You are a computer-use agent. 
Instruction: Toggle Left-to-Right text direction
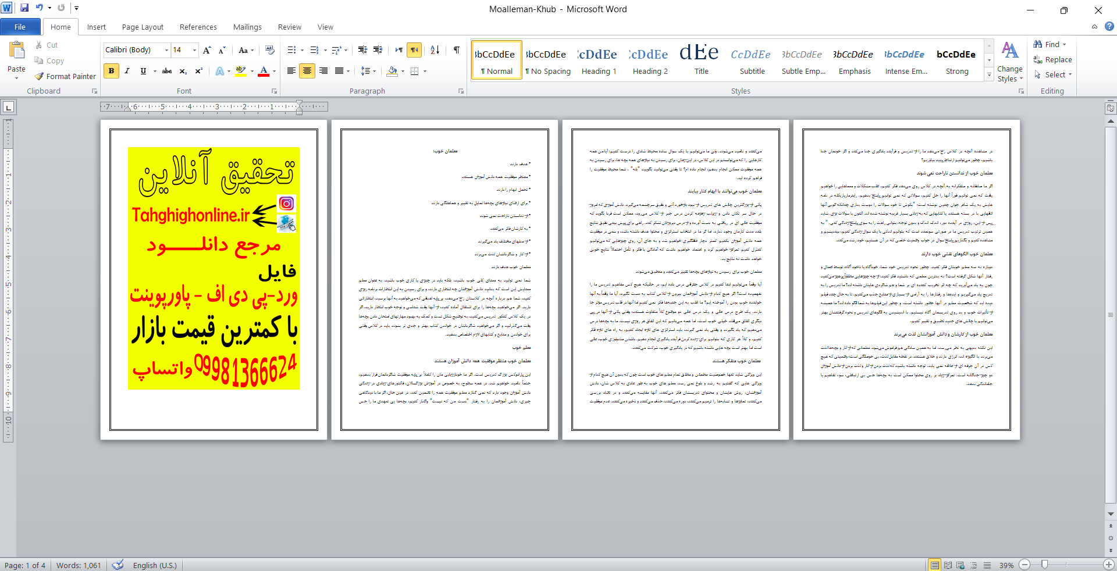point(399,50)
